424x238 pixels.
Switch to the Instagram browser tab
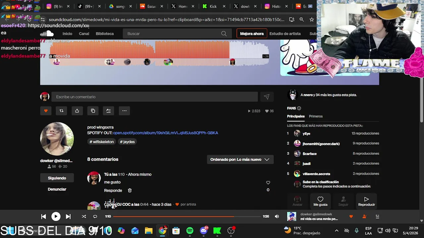(x=58, y=6)
